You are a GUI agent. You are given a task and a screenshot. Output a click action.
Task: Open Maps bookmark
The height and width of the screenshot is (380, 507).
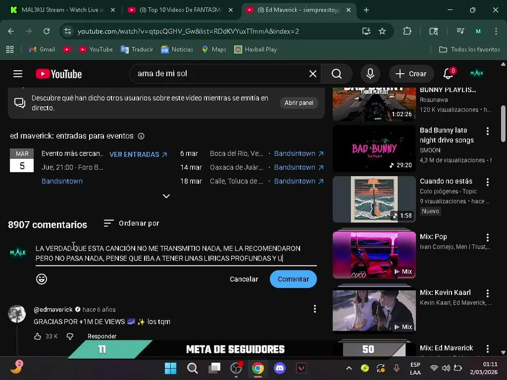pos(214,50)
